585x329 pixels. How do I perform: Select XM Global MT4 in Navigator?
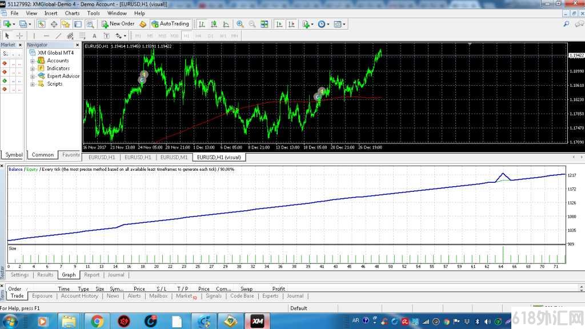click(x=55, y=53)
